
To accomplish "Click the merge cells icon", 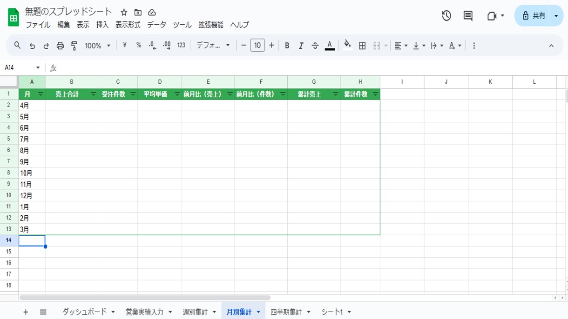I will click(377, 46).
